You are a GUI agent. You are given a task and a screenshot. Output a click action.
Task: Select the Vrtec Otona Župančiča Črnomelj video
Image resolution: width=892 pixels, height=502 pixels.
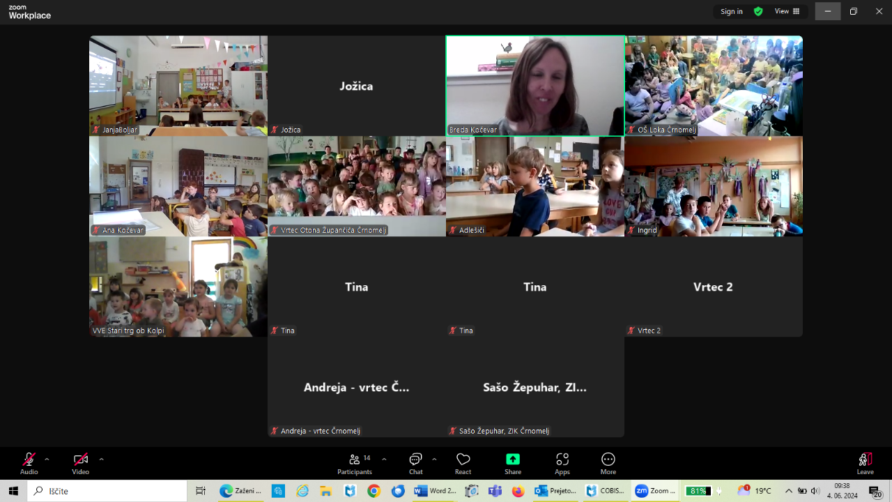357,186
